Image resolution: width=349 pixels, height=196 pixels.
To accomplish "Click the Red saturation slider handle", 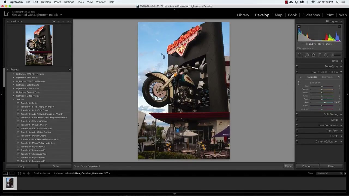I will tap(322, 86).
